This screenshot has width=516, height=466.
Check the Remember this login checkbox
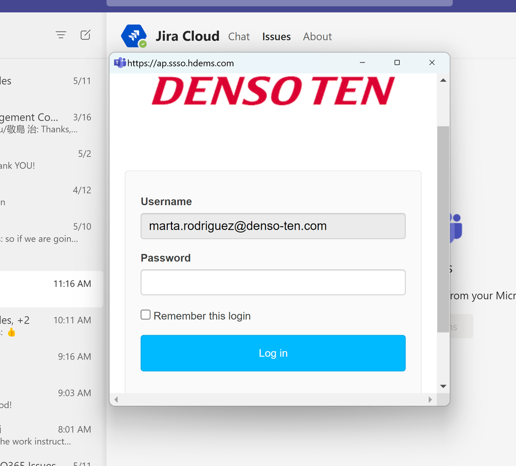pos(146,315)
